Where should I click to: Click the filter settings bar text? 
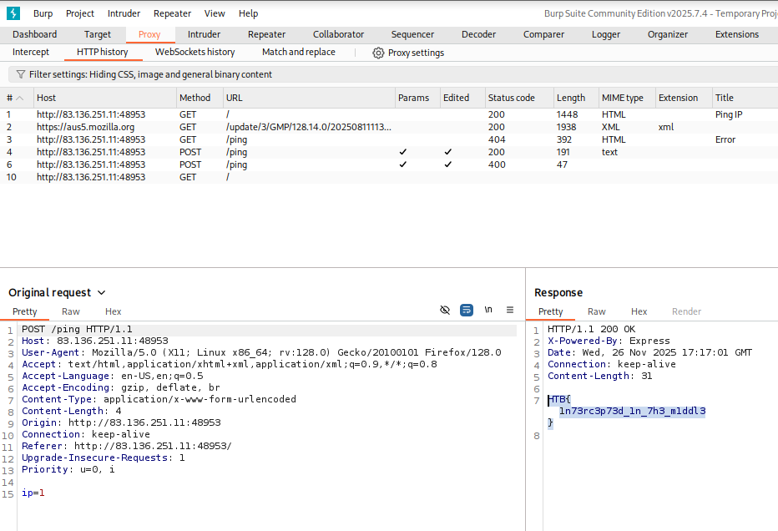coord(150,74)
